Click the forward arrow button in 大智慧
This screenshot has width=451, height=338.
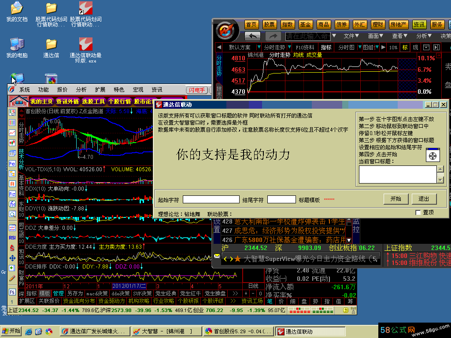click(x=273, y=36)
